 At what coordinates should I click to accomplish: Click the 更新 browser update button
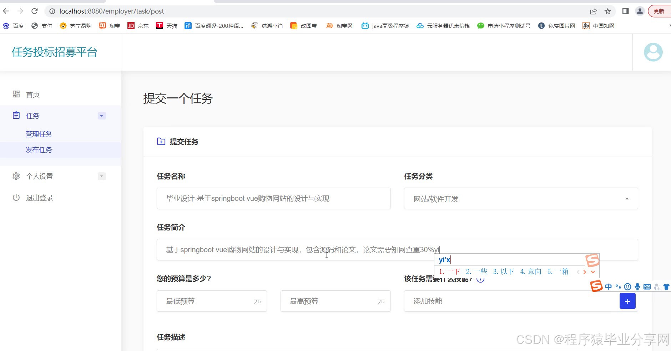[x=660, y=11]
